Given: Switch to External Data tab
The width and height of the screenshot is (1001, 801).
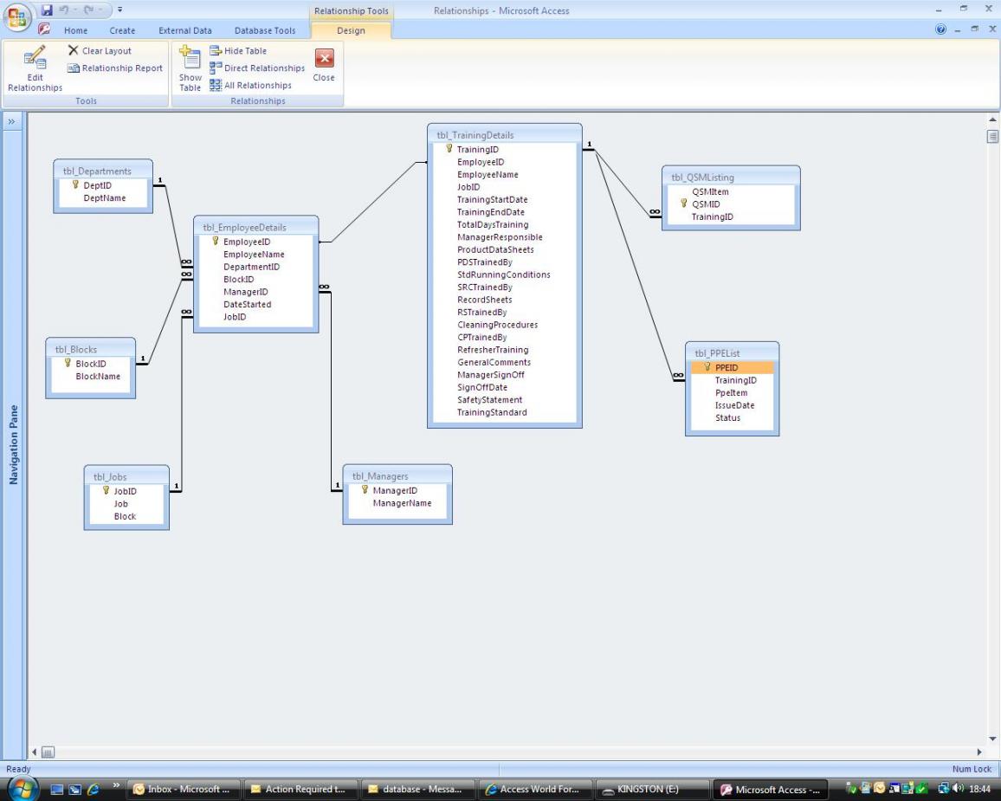Looking at the screenshot, I should pyautogui.click(x=185, y=30).
